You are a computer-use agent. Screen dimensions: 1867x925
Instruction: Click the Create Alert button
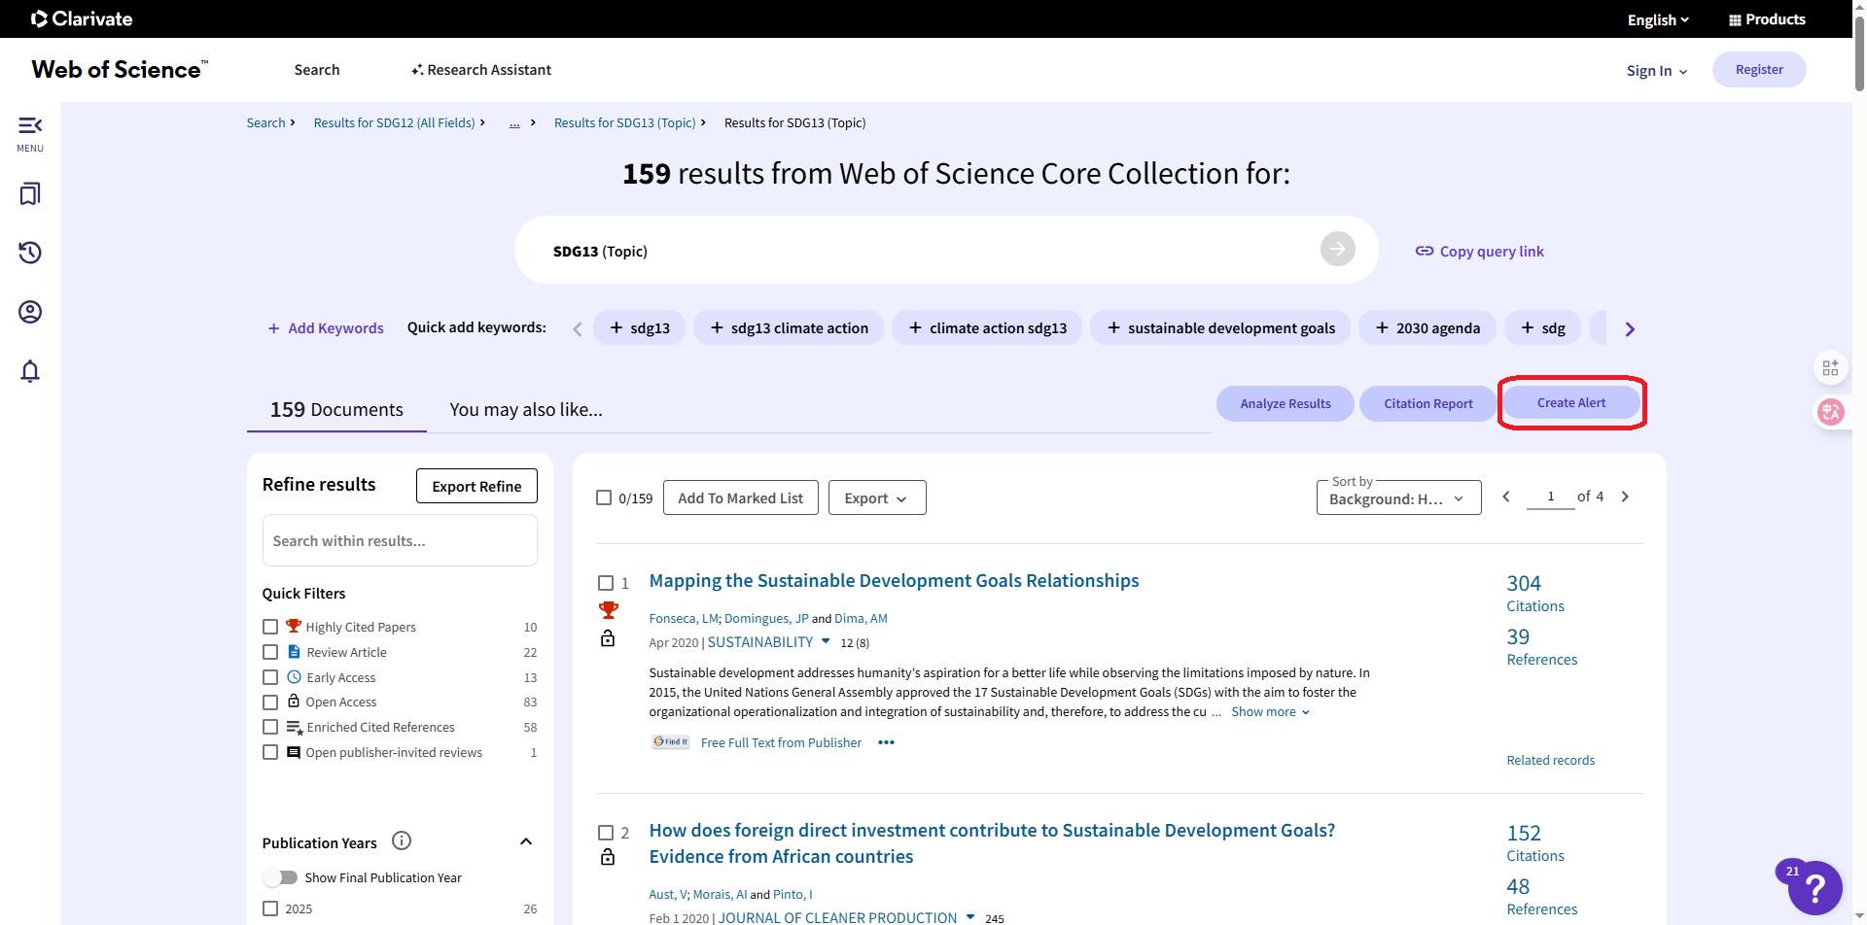pos(1570,403)
